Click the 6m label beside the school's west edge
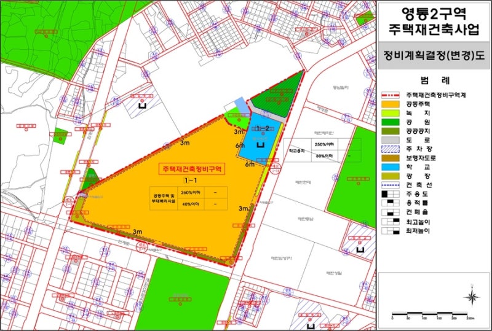The height and width of the screenshot is (331, 492). (240, 146)
